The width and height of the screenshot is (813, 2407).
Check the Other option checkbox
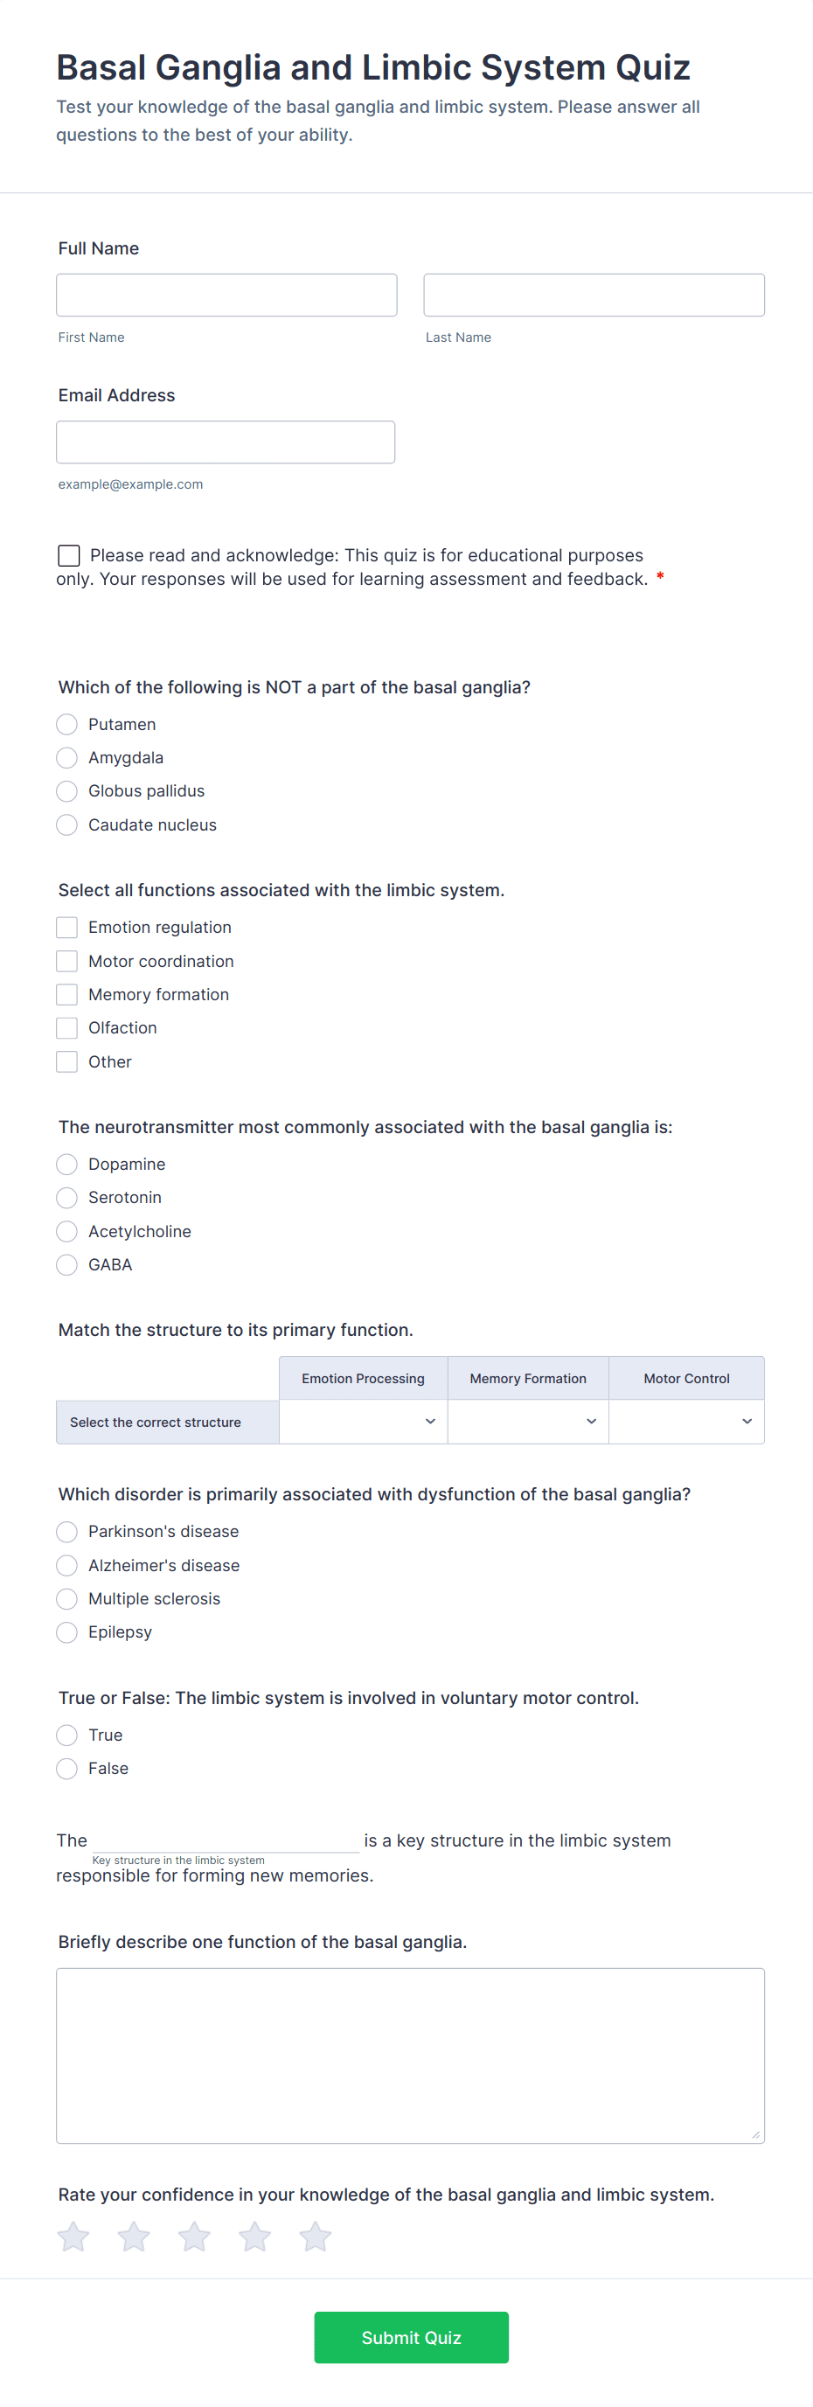point(66,1061)
